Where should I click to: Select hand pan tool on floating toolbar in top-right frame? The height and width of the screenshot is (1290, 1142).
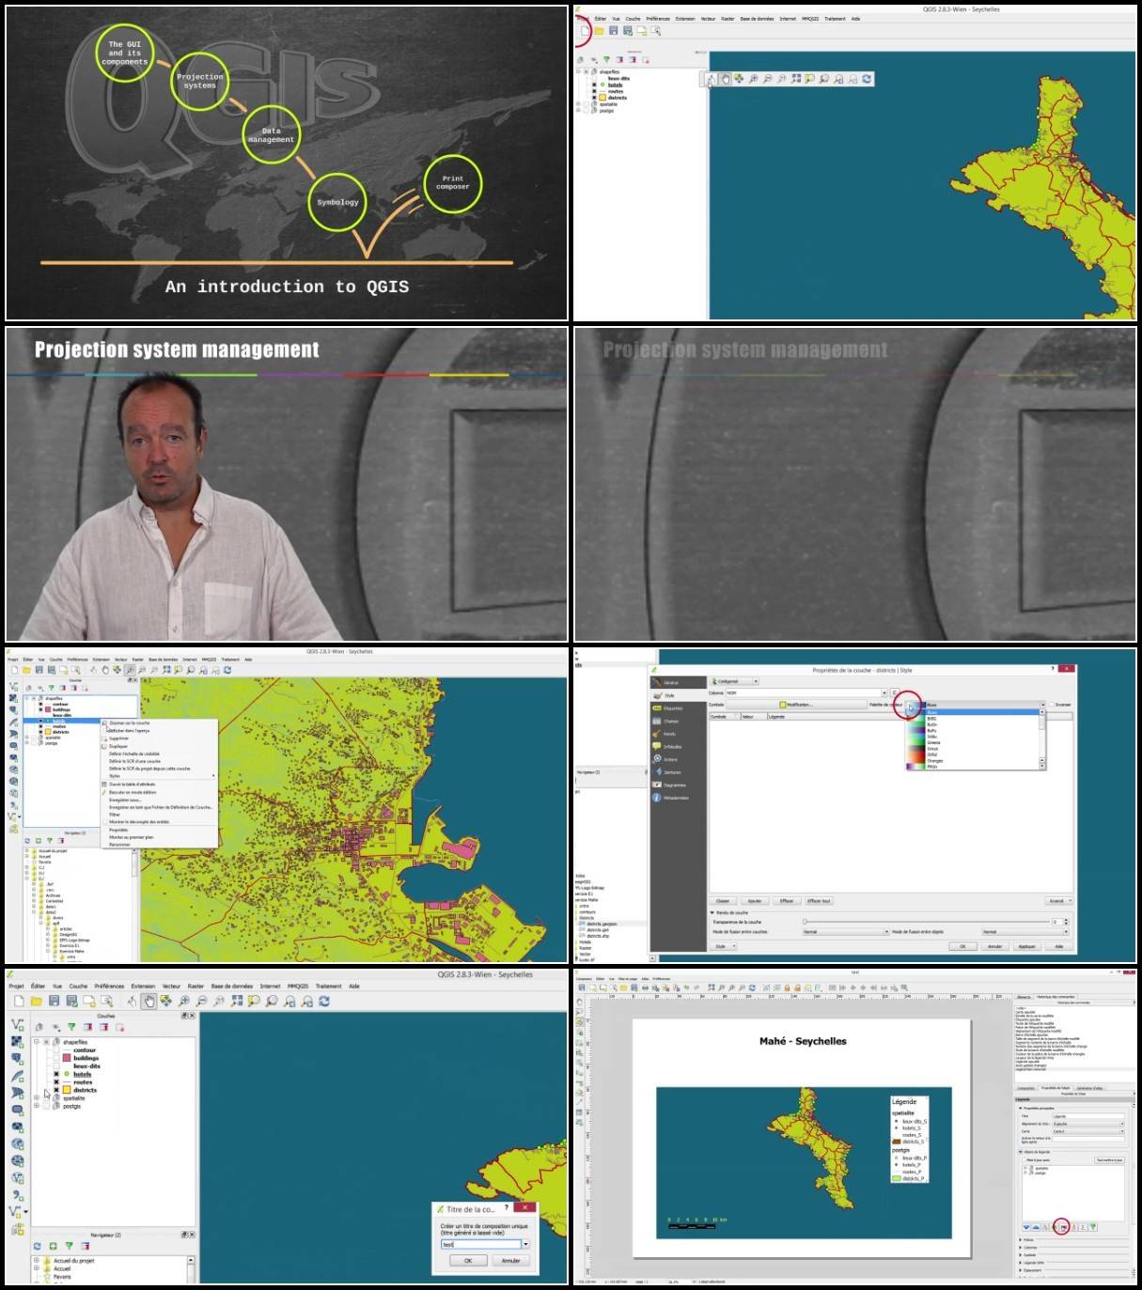click(725, 79)
